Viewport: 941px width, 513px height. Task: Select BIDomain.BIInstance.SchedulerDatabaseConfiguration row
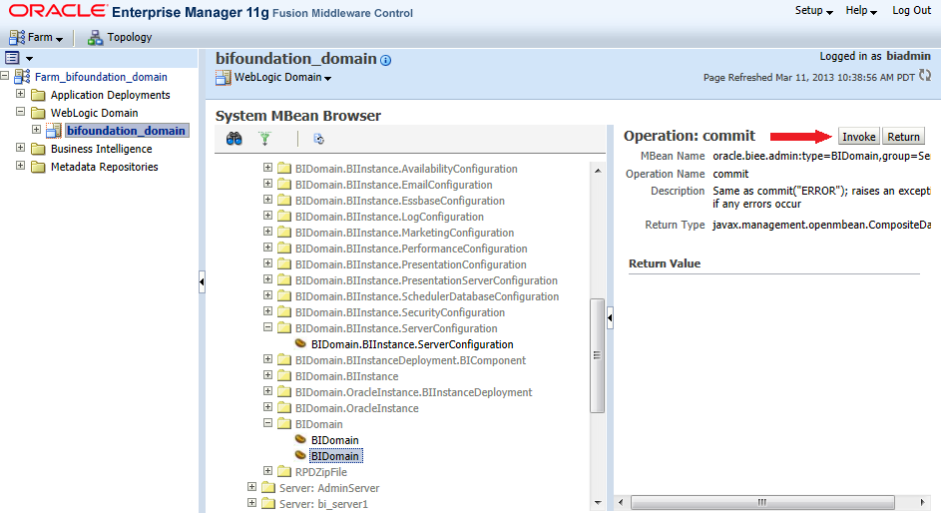[x=427, y=296]
